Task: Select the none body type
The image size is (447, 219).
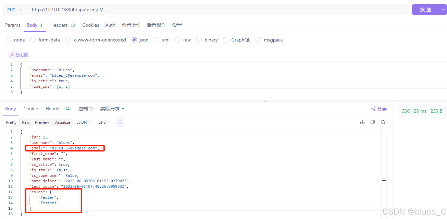Action: coord(15,40)
